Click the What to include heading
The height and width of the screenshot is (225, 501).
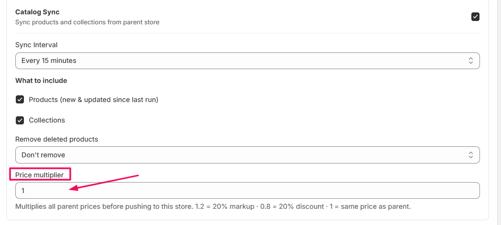click(41, 81)
